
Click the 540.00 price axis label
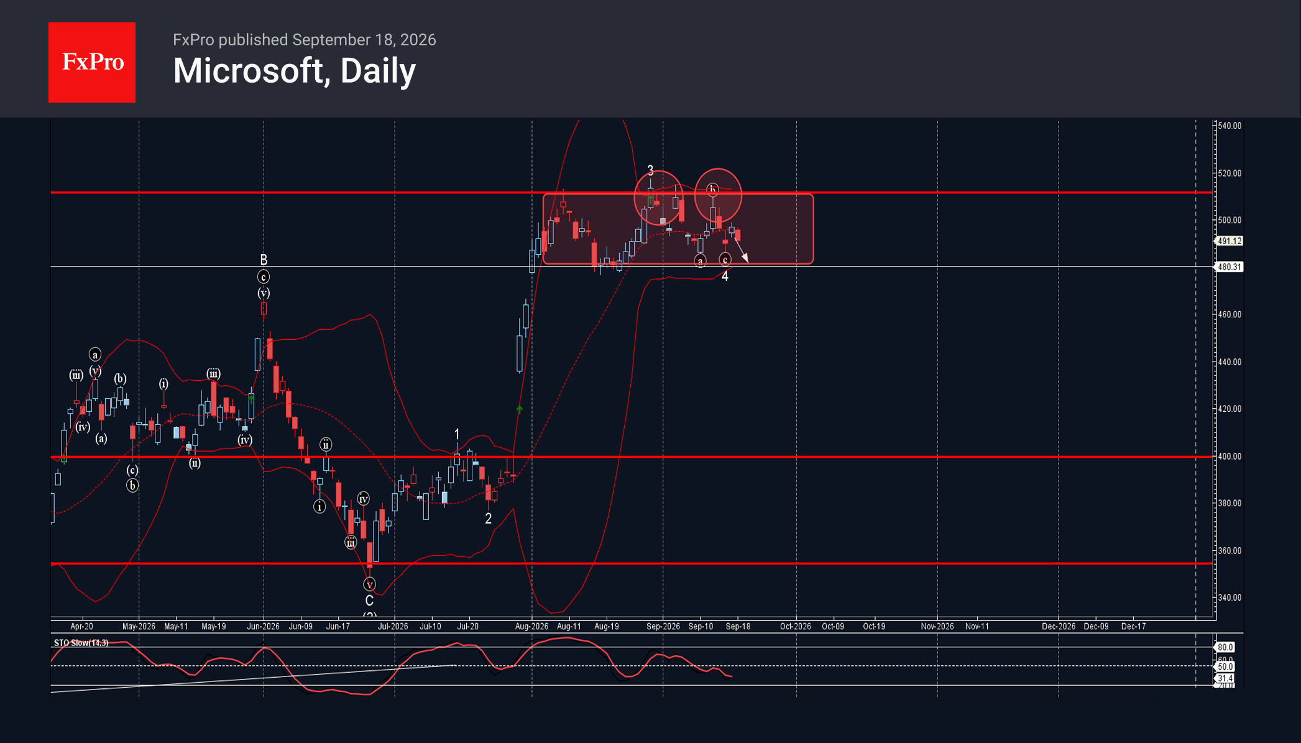(1230, 126)
